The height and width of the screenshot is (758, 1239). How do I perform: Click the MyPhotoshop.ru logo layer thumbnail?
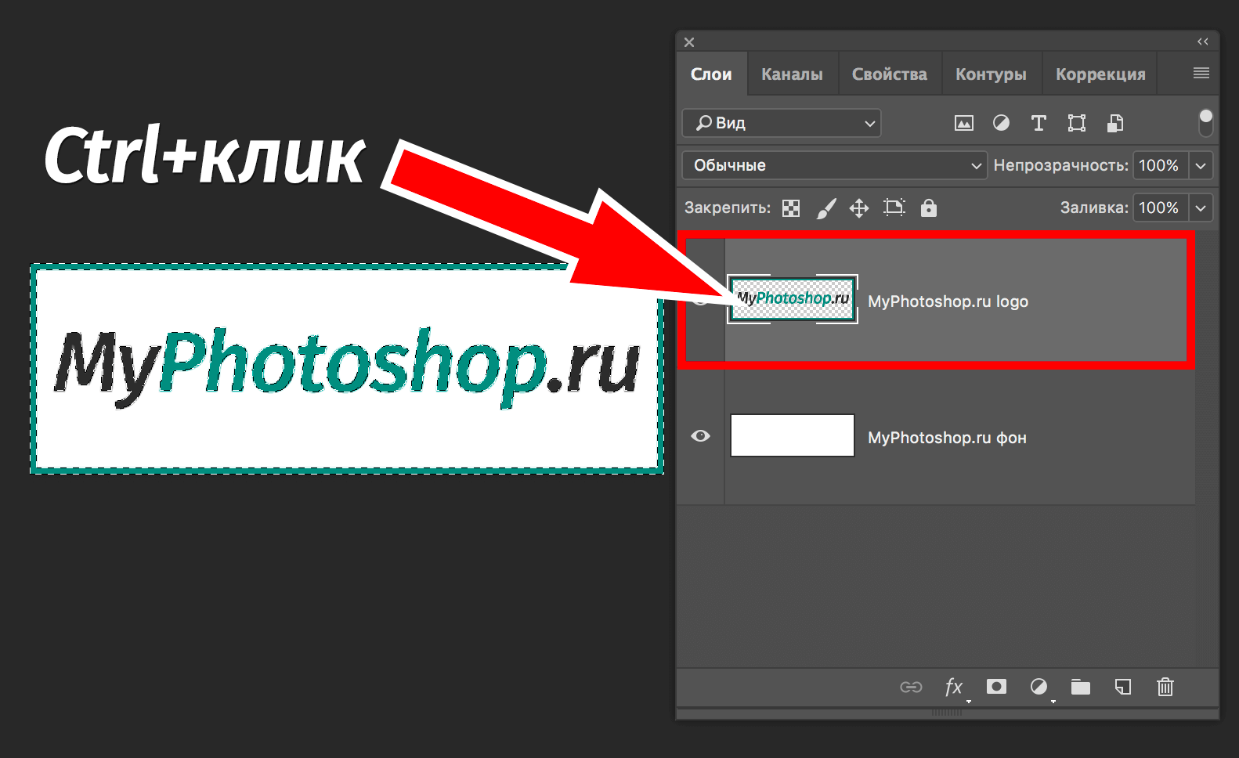(793, 299)
